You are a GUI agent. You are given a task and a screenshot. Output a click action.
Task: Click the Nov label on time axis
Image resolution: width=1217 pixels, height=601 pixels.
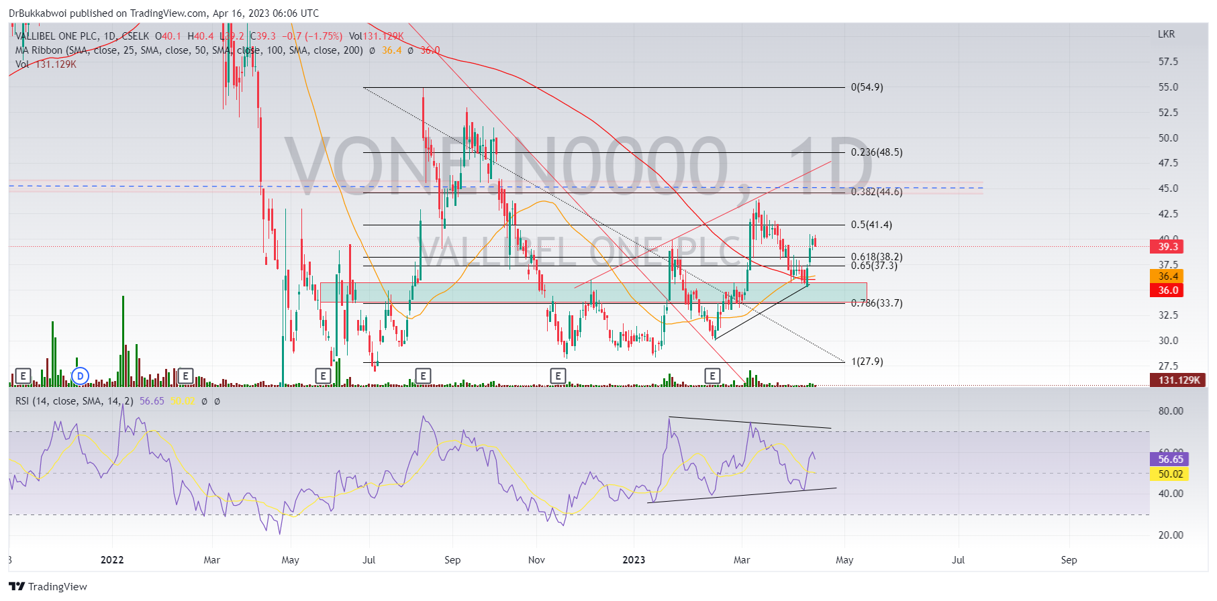pyautogui.click(x=536, y=560)
